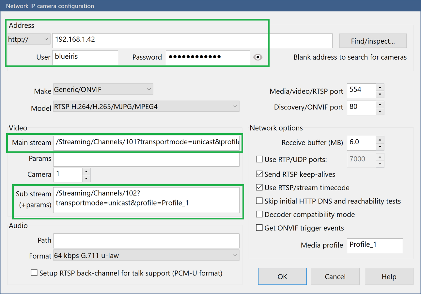Open the audio Format dropdown
This screenshot has width=421, height=294.
146,256
